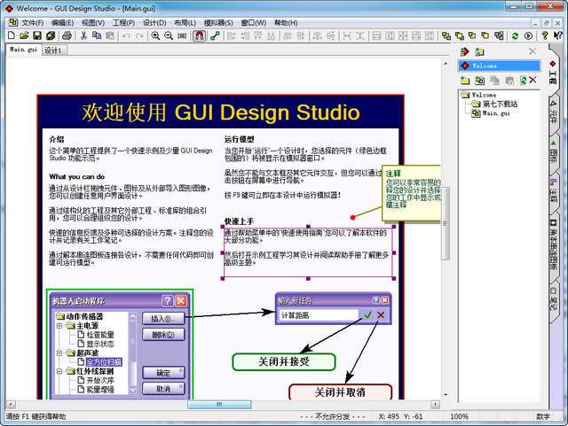Open the 窗口(W) menu

point(254,23)
